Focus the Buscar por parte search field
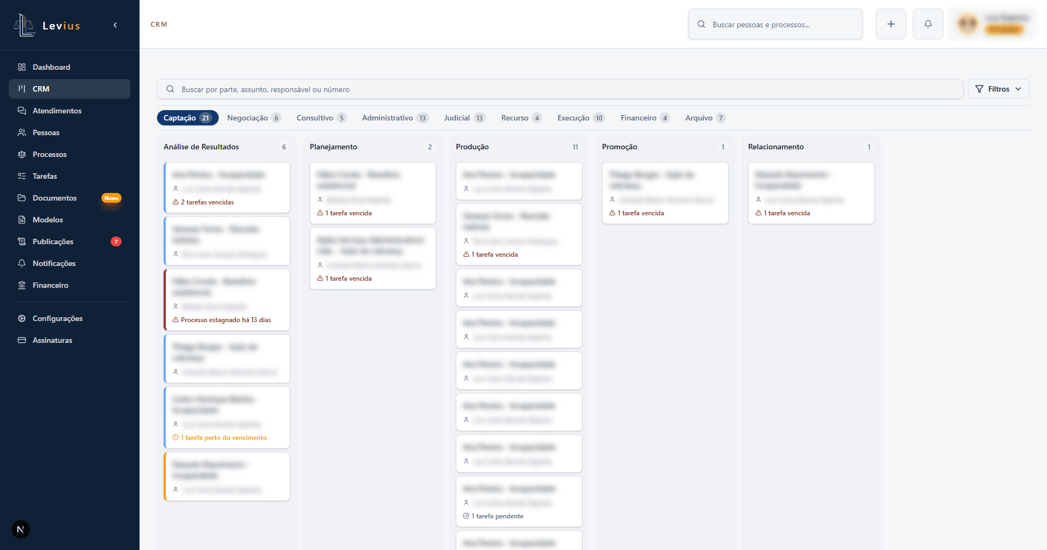Image resolution: width=1047 pixels, height=550 pixels. pos(560,89)
